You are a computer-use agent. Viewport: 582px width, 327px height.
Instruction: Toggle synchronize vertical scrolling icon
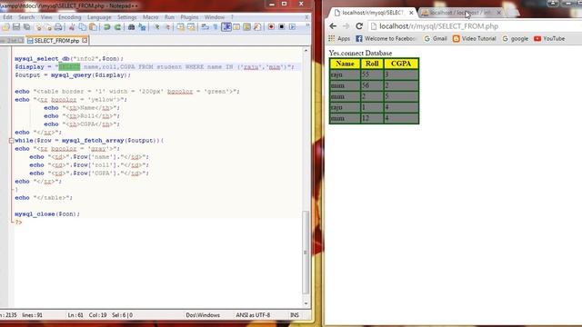[x=181, y=27]
